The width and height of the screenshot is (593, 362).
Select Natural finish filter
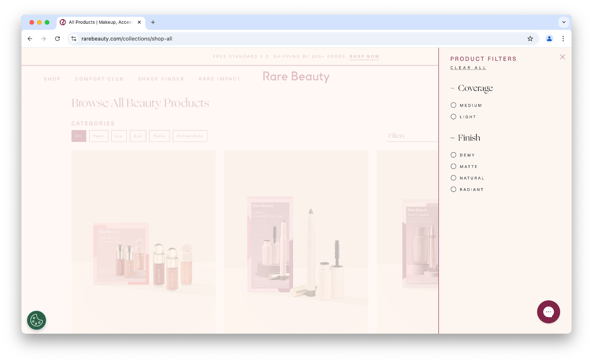click(x=467, y=178)
